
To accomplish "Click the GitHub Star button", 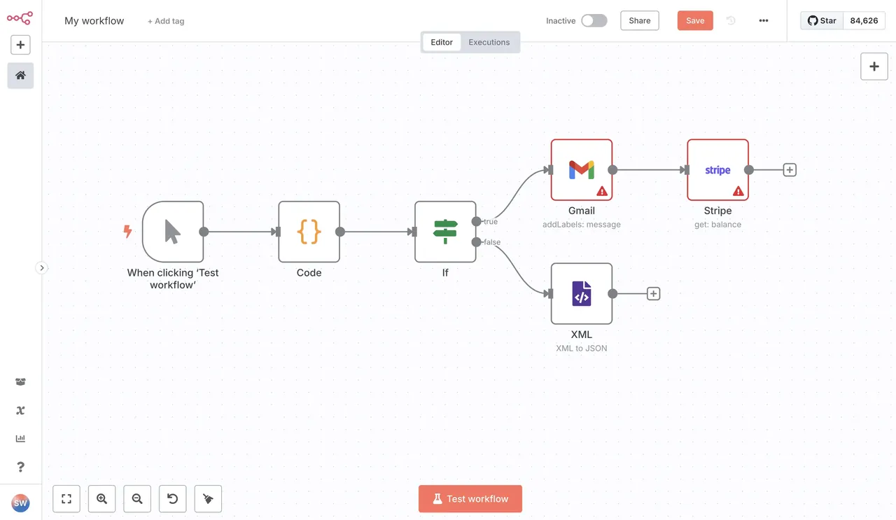I will pos(822,20).
